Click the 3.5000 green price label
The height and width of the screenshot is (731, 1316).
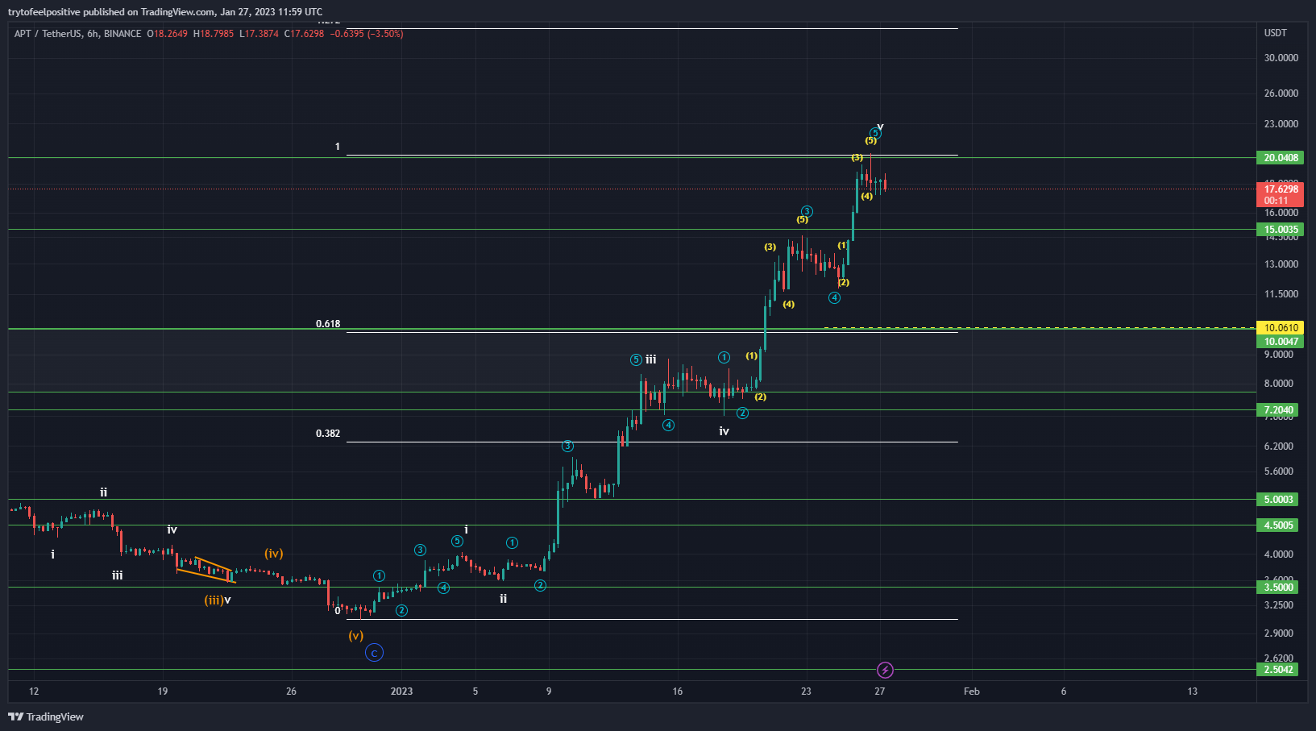1278,588
